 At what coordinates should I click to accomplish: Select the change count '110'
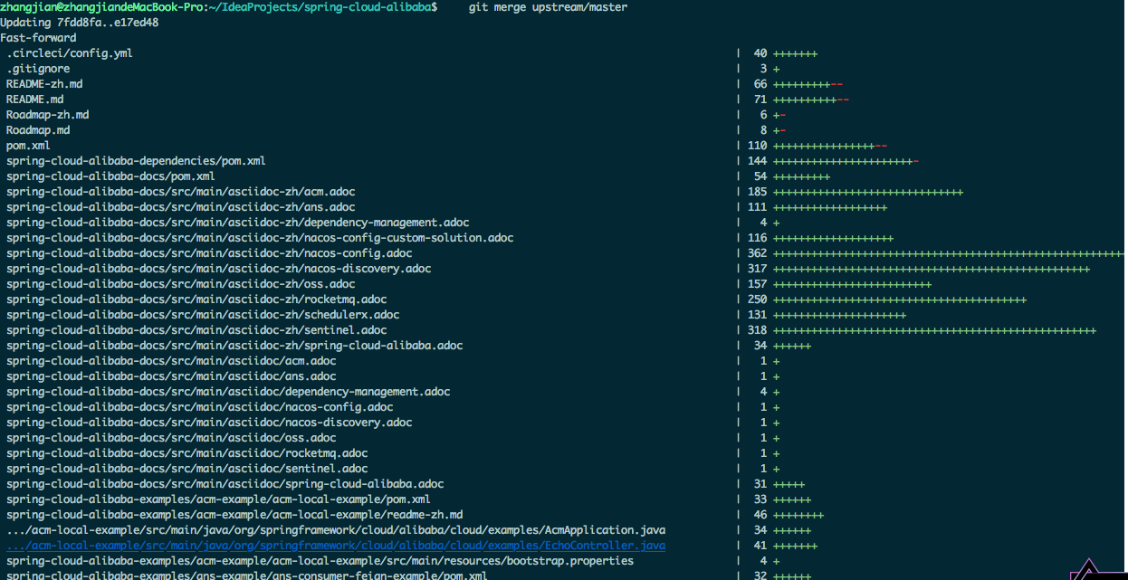point(758,146)
